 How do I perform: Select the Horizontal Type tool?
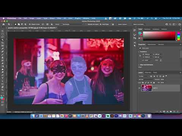coord(2,78)
